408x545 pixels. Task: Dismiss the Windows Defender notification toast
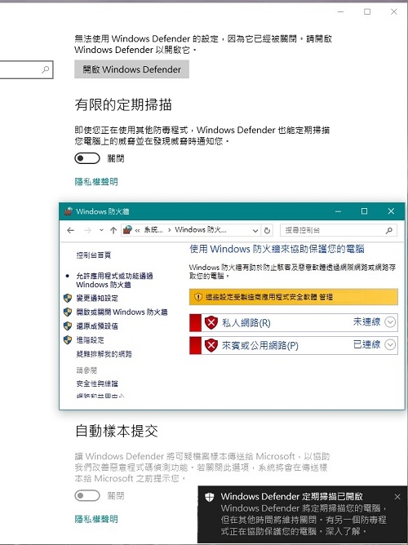397,497
